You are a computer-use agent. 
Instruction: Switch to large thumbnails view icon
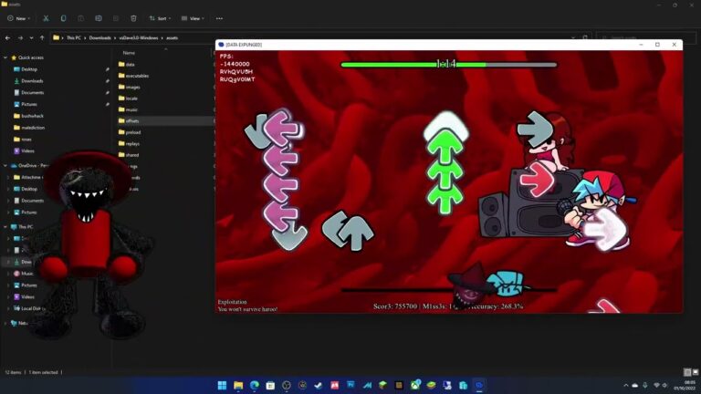[696, 372]
